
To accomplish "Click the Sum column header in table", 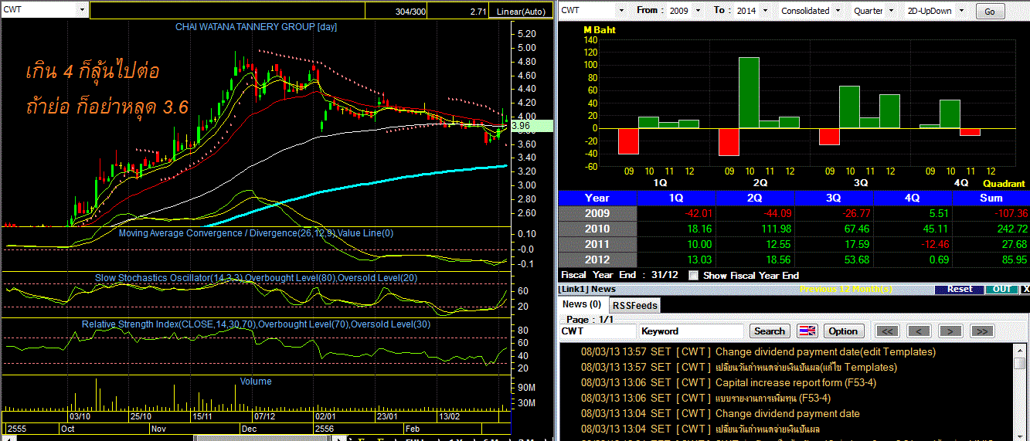I will pyautogui.click(x=991, y=198).
